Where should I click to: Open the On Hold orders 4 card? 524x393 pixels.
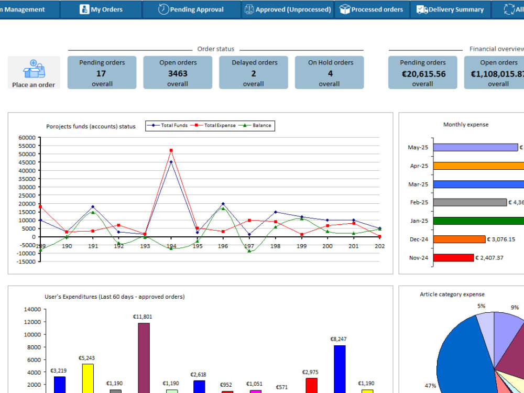tap(330, 72)
